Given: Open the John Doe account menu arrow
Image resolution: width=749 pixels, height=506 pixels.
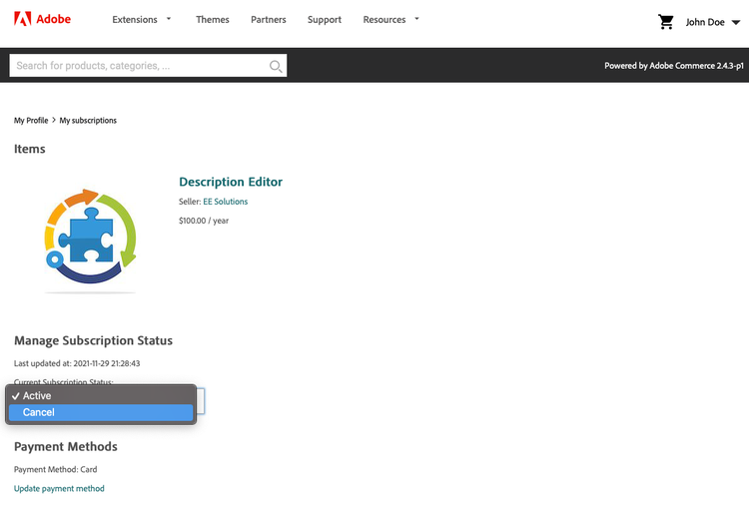Looking at the screenshot, I should (736, 22).
